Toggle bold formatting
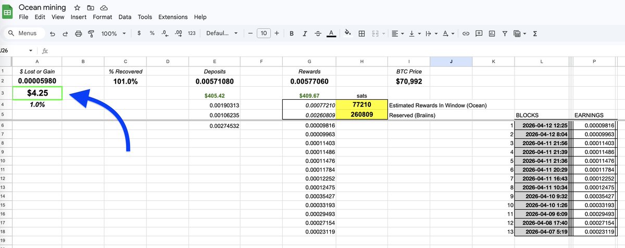 [x=292, y=33]
